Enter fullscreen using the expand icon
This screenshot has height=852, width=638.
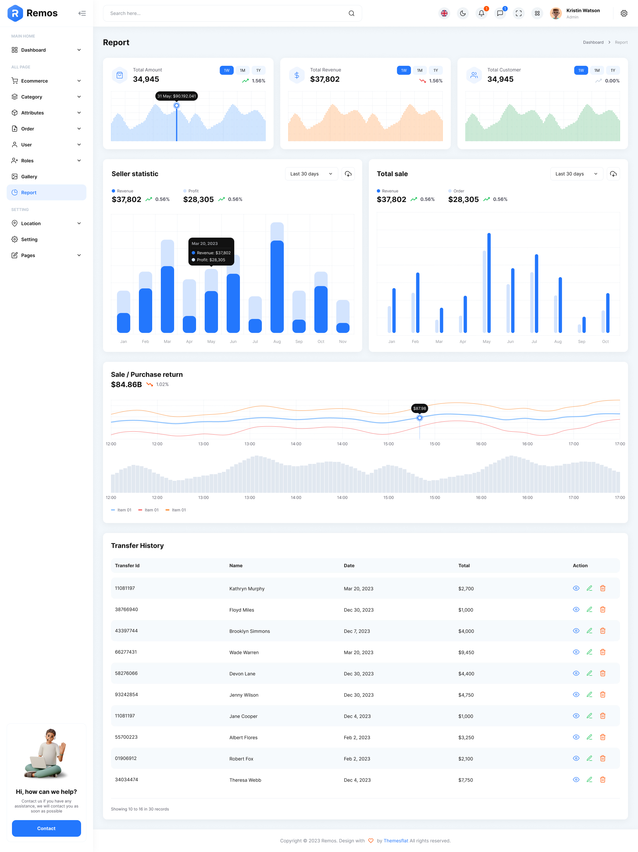519,13
